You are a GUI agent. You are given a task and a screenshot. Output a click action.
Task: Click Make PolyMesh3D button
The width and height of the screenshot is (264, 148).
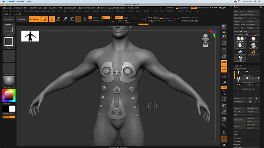point(250,25)
